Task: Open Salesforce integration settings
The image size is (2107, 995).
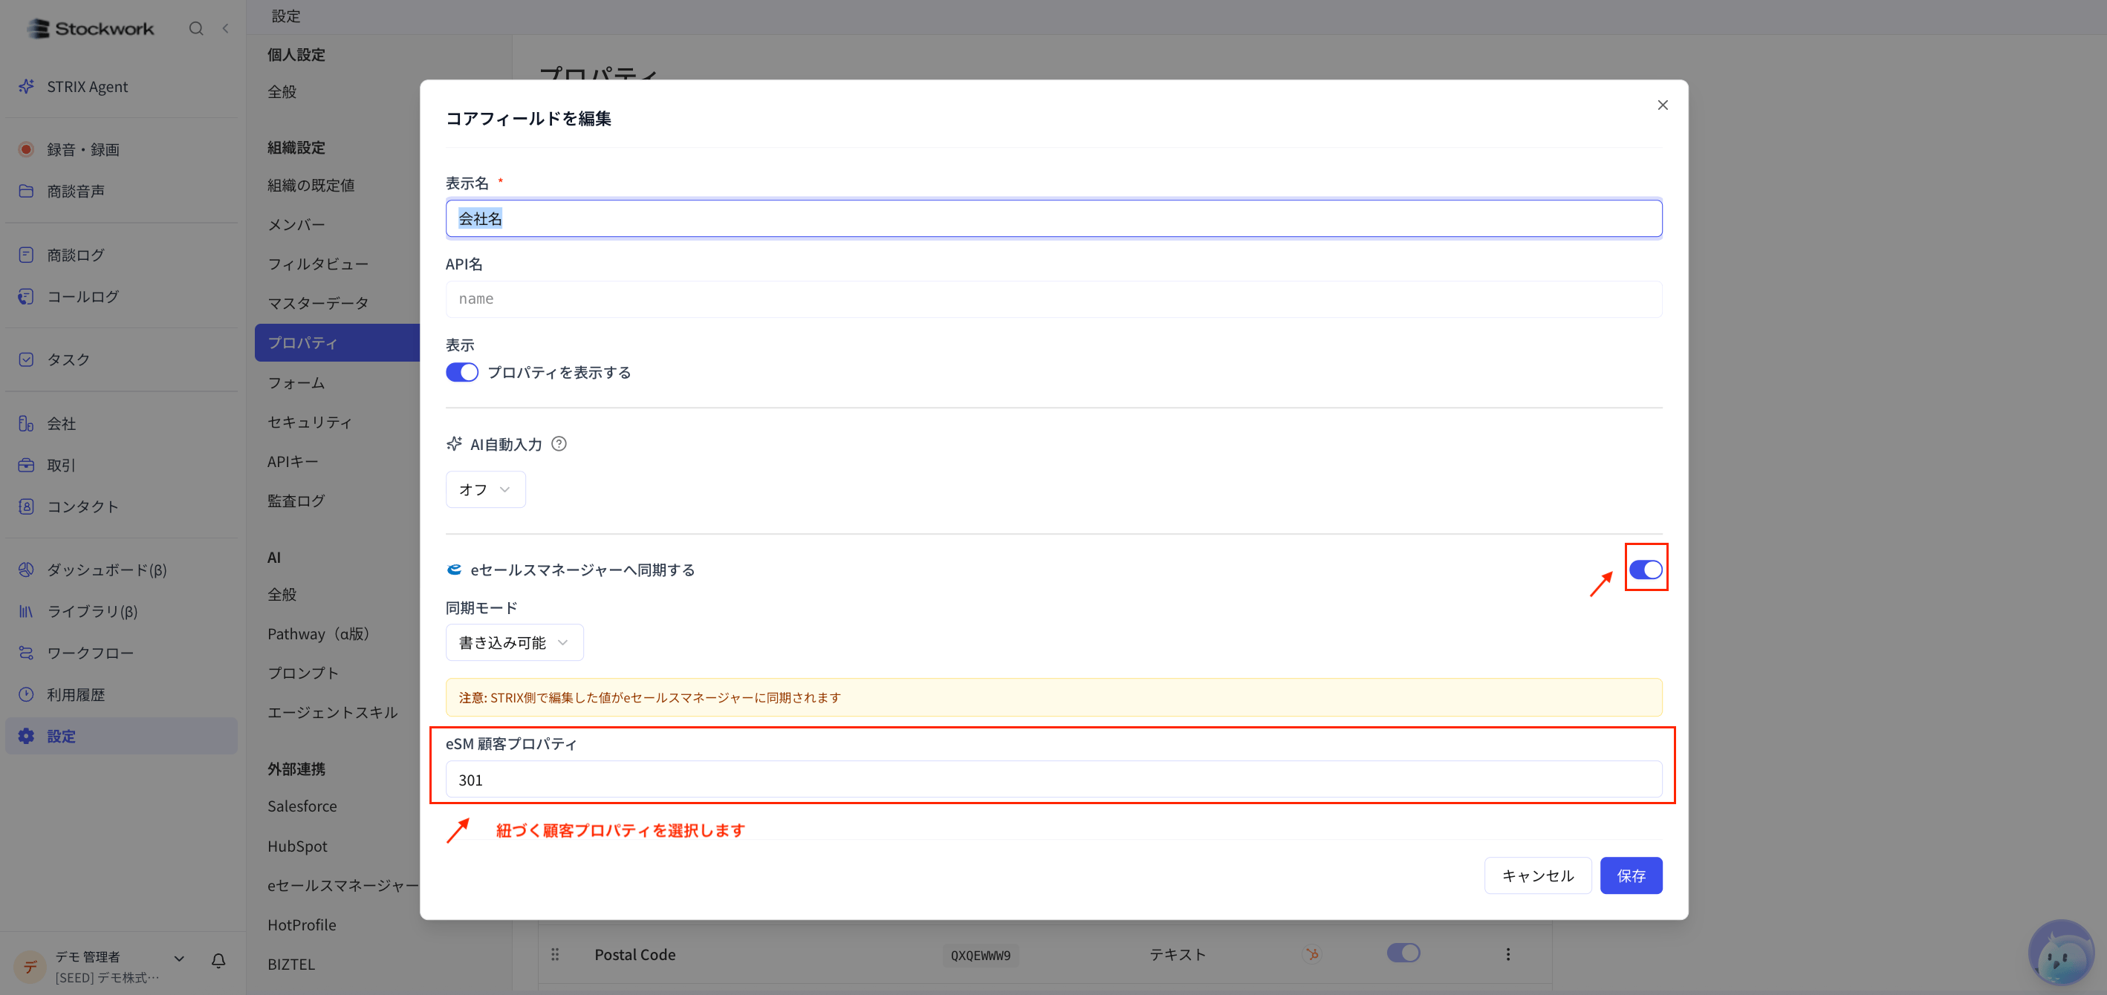Action: 302,806
